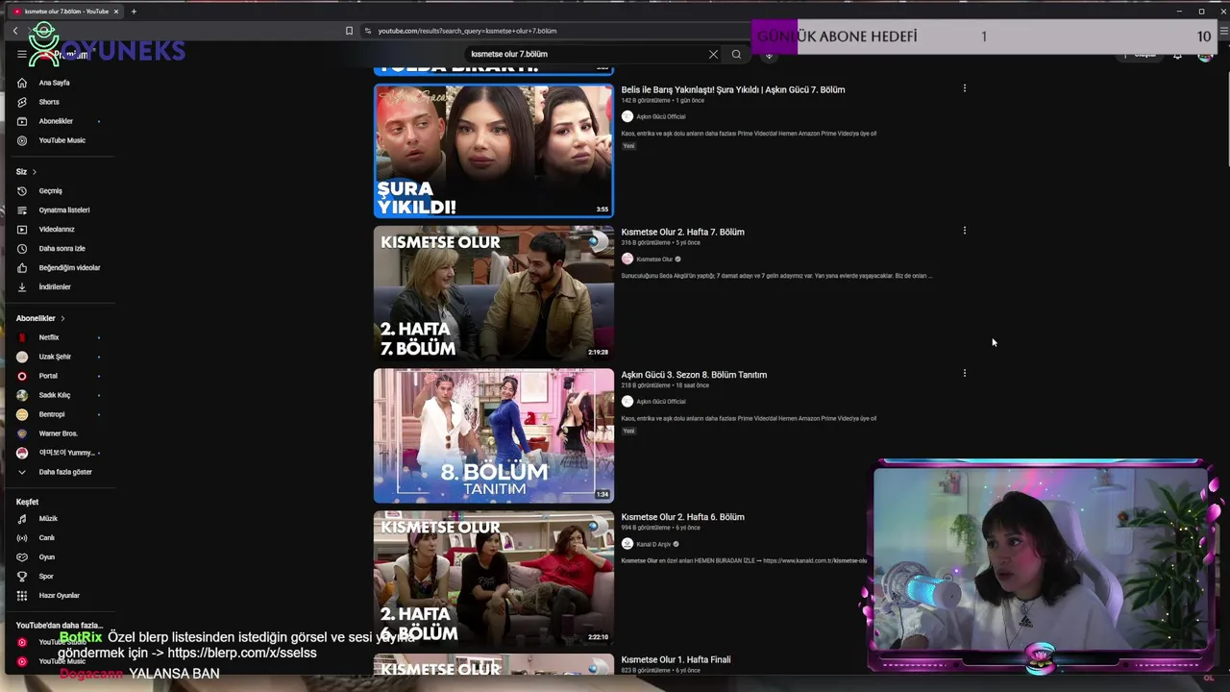Play the 2. Hafta 6. Bölüm thumbnail
The height and width of the screenshot is (692, 1230).
(x=493, y=578)
